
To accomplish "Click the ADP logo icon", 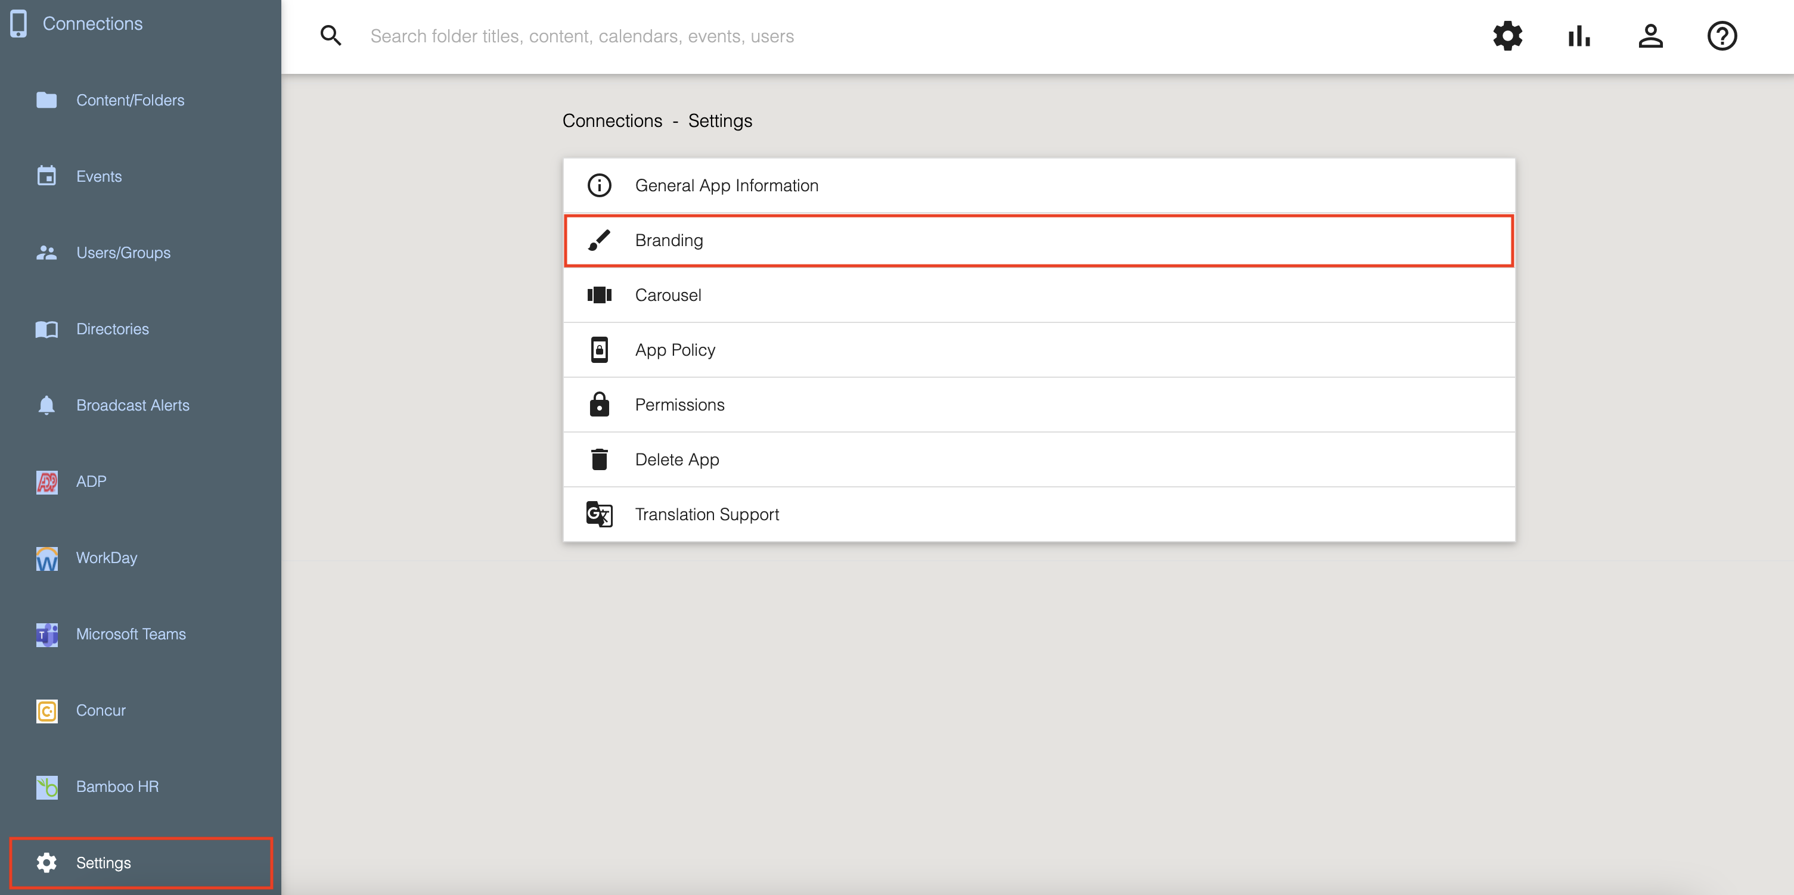I will tap(46, 481).
